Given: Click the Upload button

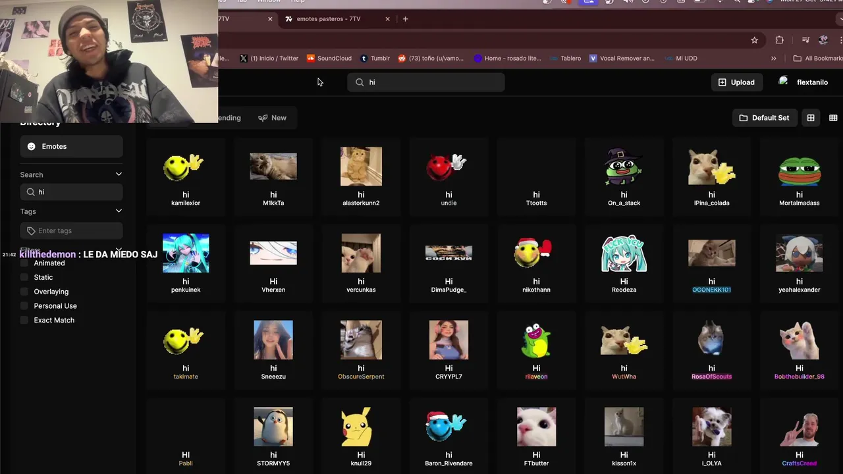Looking at the screenshot, I should 736,82.
